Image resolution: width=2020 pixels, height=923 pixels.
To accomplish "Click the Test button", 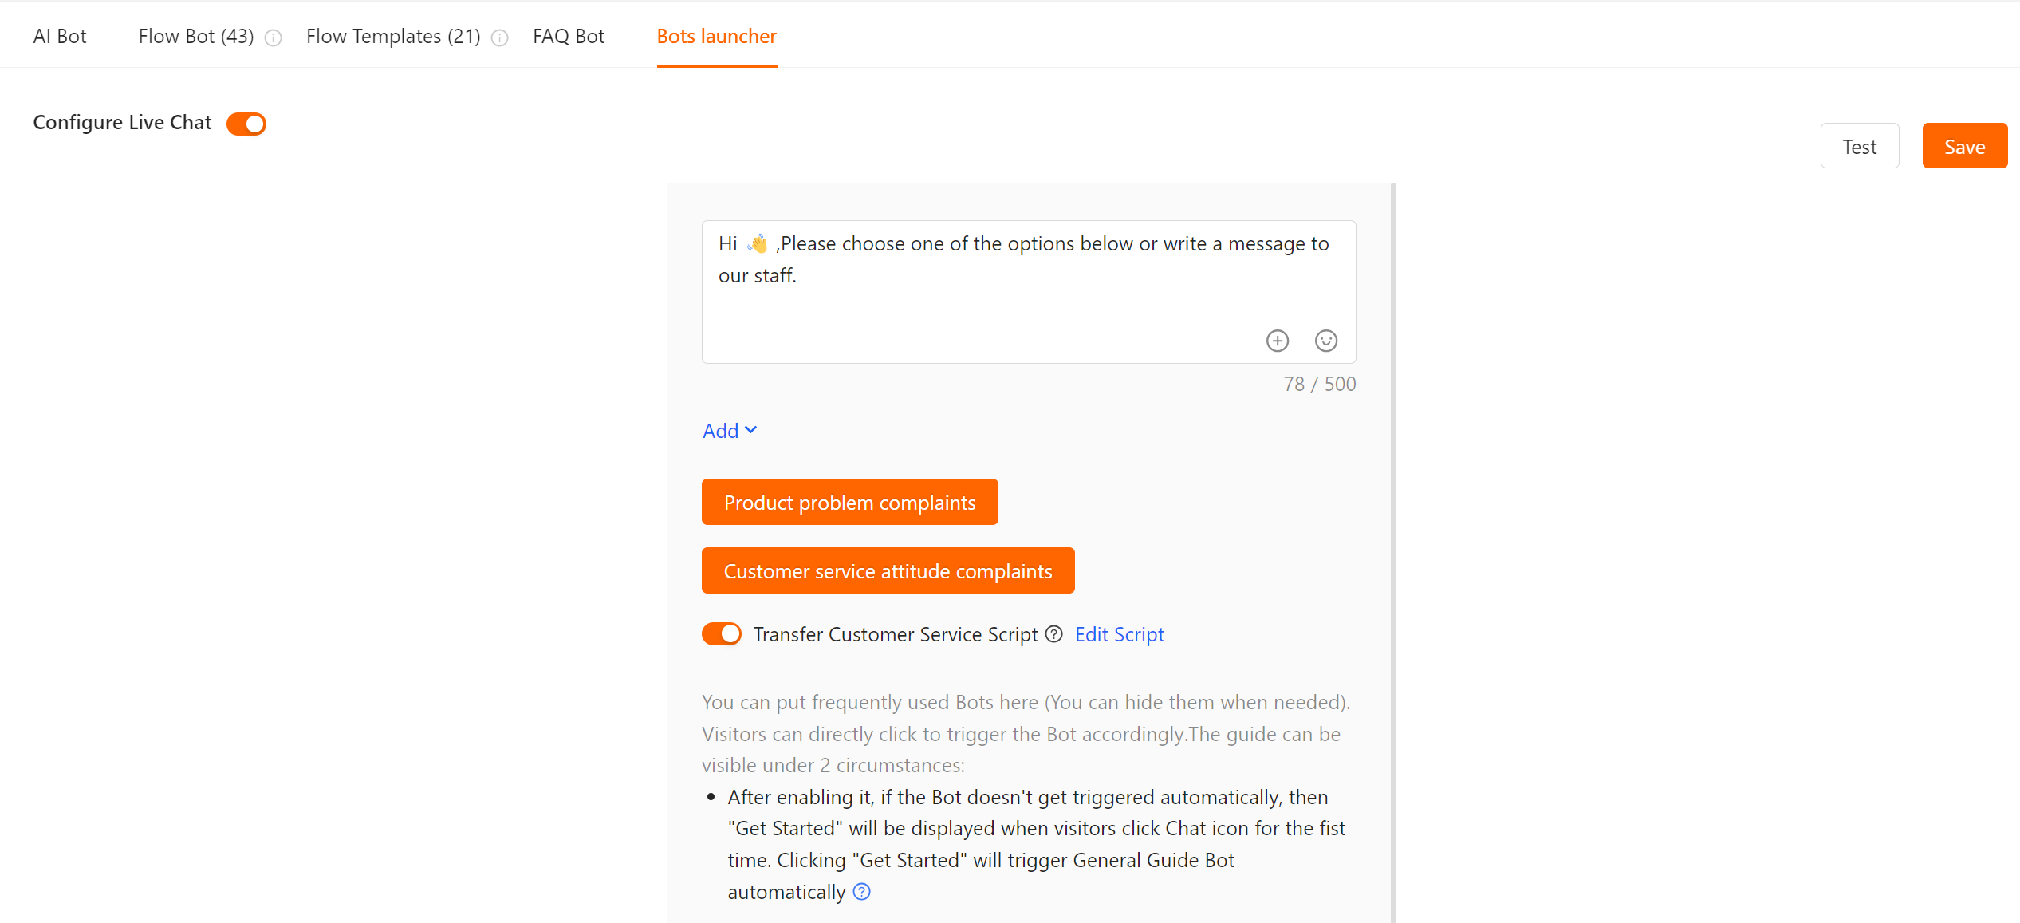I will [x=1860, y=146].
